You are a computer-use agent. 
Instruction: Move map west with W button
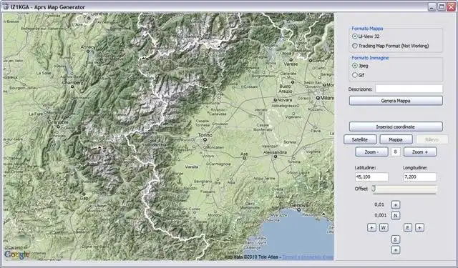click(384, 227)
